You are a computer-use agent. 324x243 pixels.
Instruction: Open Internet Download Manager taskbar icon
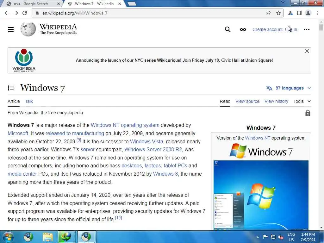point(66,237)
